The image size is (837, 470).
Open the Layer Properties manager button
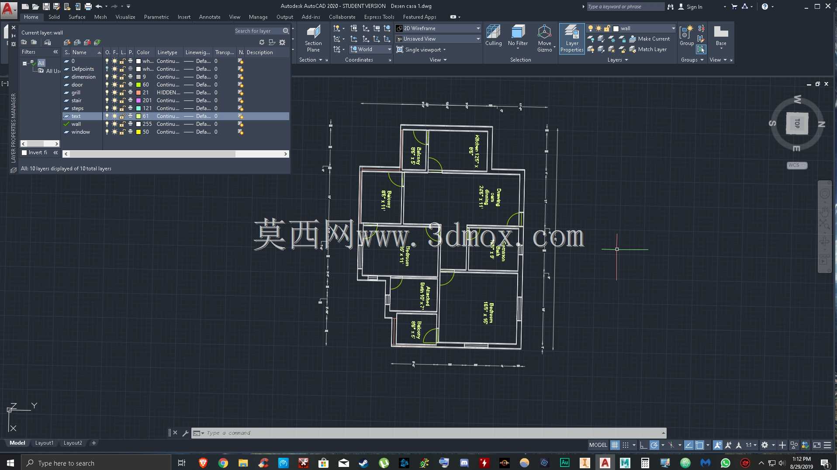coord(571,39)
